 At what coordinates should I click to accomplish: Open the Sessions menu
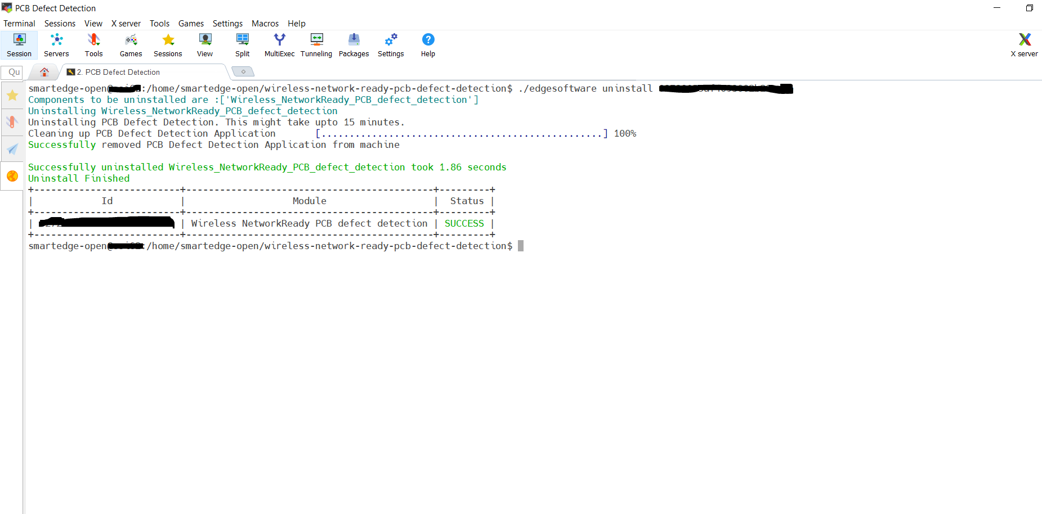coord(60,24)
